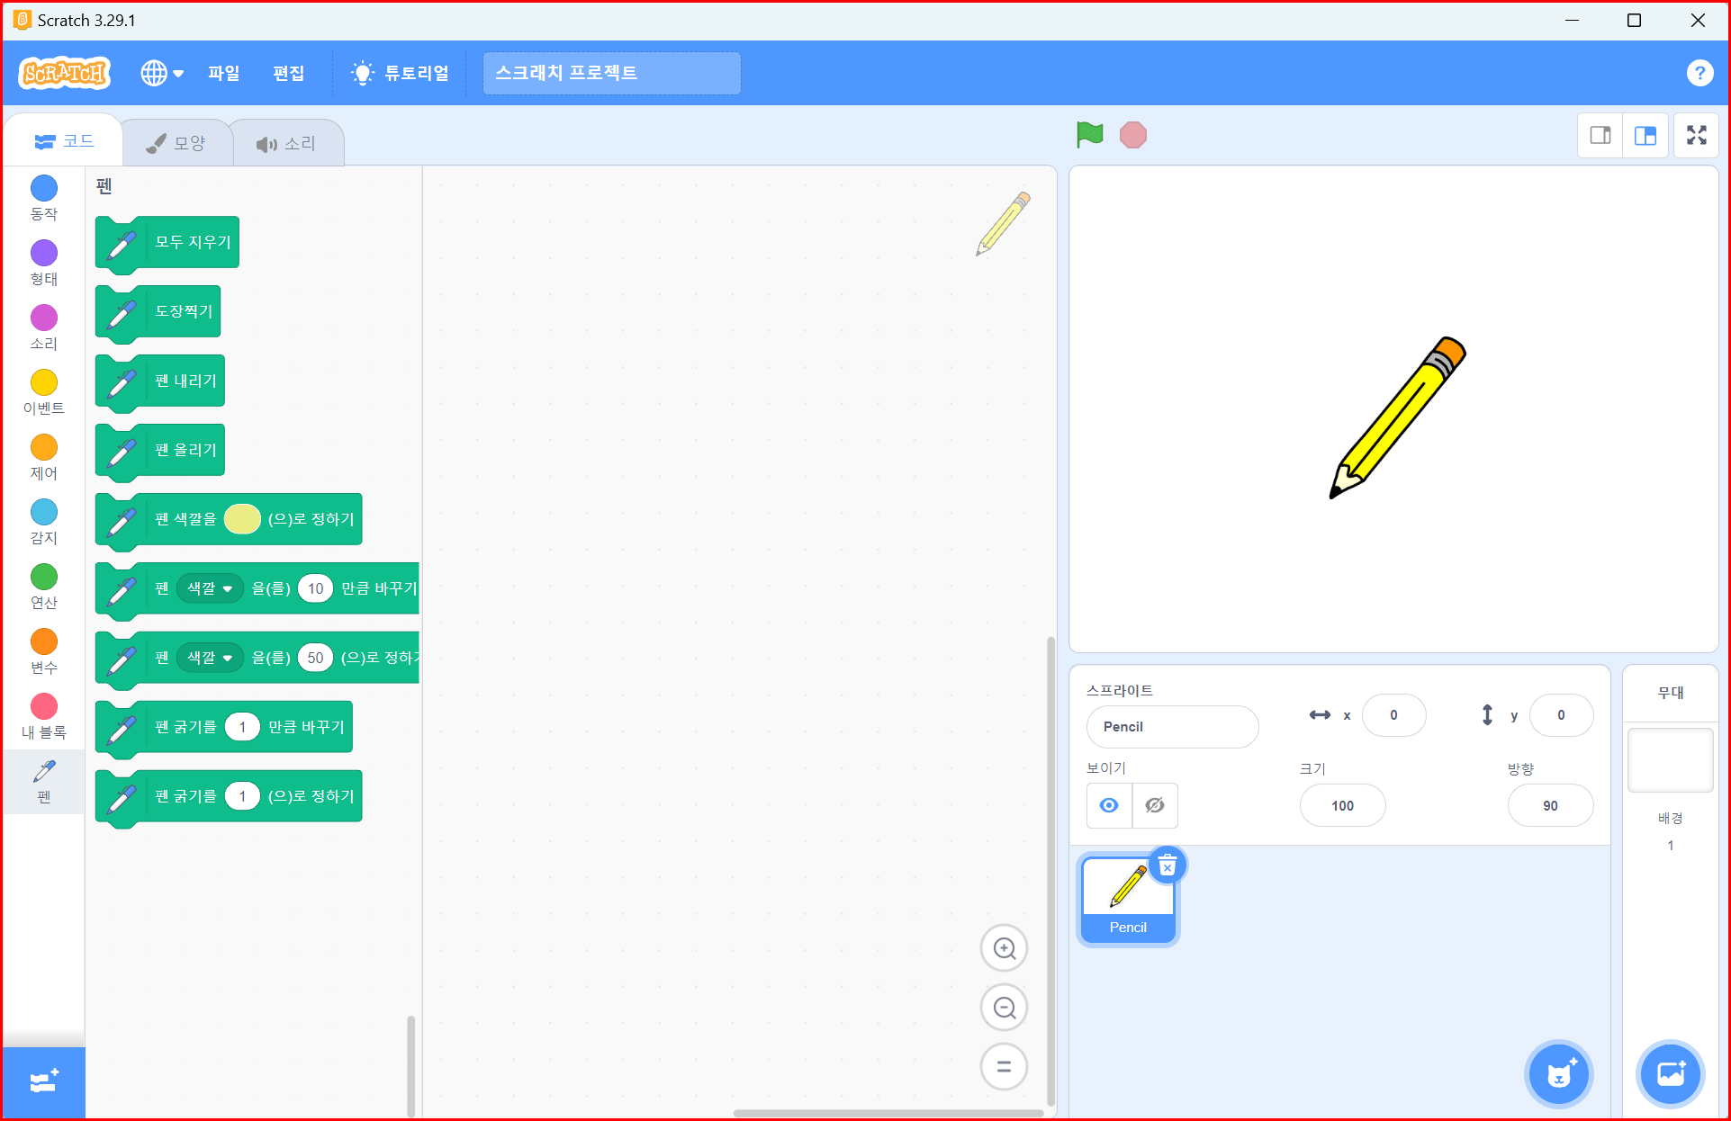Zoom in the code workspace

tap(1004, 948)
